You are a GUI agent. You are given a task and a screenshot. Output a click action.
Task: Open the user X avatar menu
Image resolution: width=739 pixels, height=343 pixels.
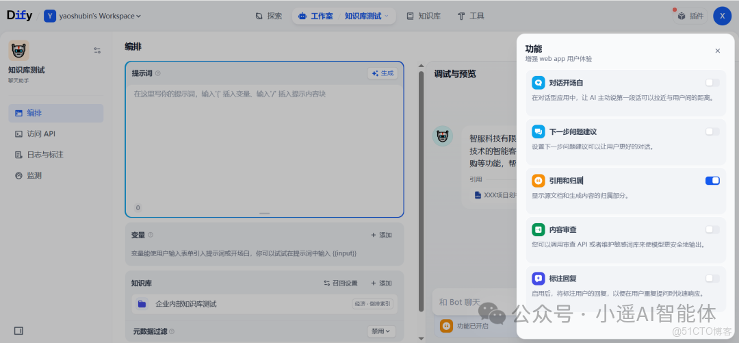722,16
